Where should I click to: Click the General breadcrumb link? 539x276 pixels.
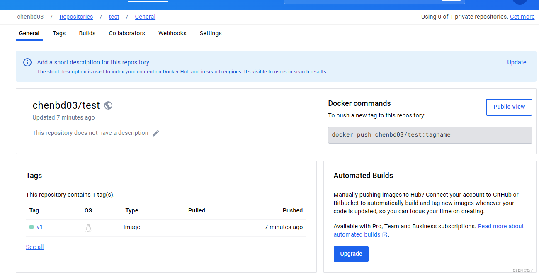coord(145,17)
